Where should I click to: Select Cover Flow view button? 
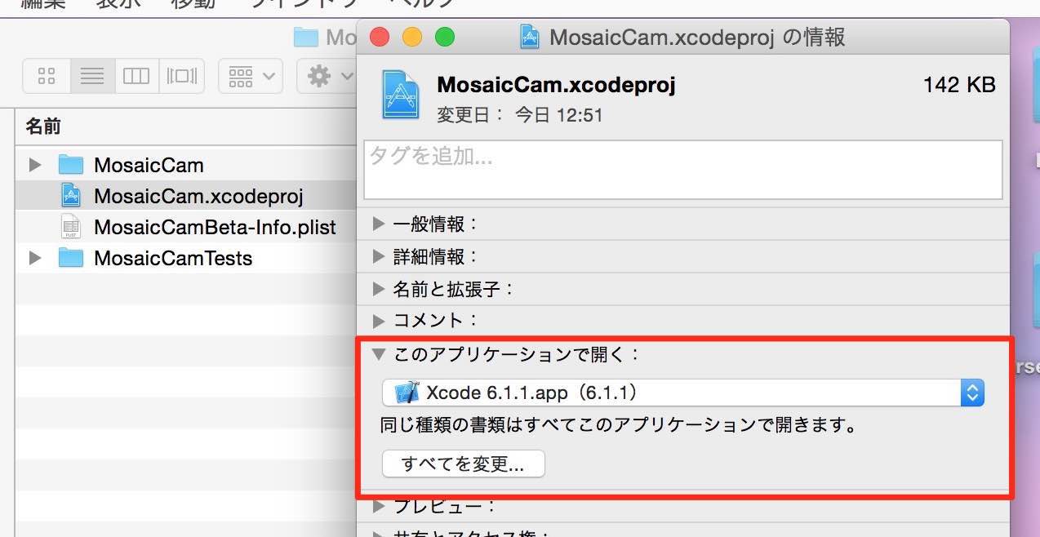pos(182,77)
